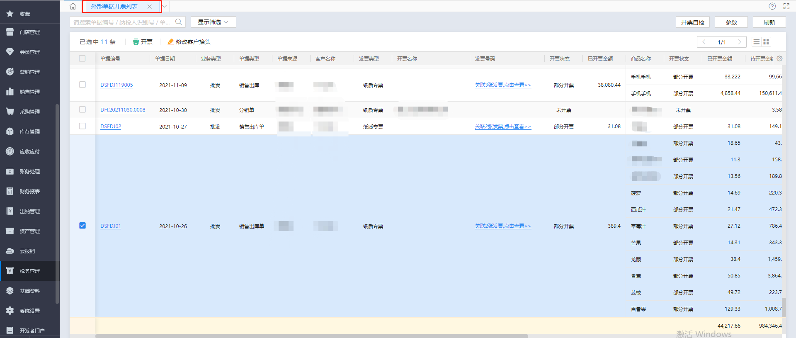Screen dimensions: 796x338
Task: Click the horizontal scrollbar at bottom
Action: (312, 336)
